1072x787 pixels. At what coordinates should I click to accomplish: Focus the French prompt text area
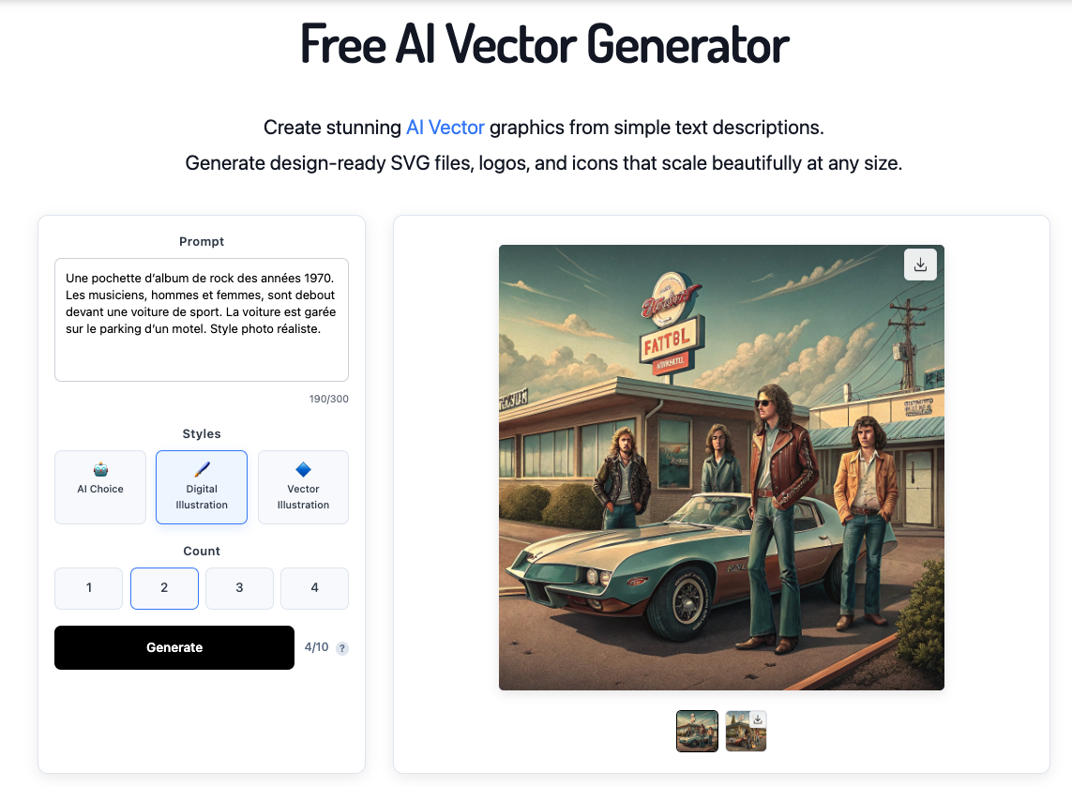click(202, 320)
